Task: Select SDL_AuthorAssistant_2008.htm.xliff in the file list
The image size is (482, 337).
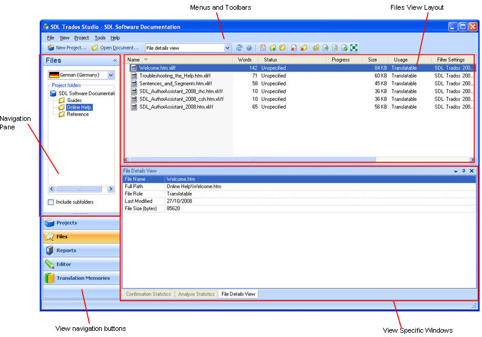Action: point(176,107)
